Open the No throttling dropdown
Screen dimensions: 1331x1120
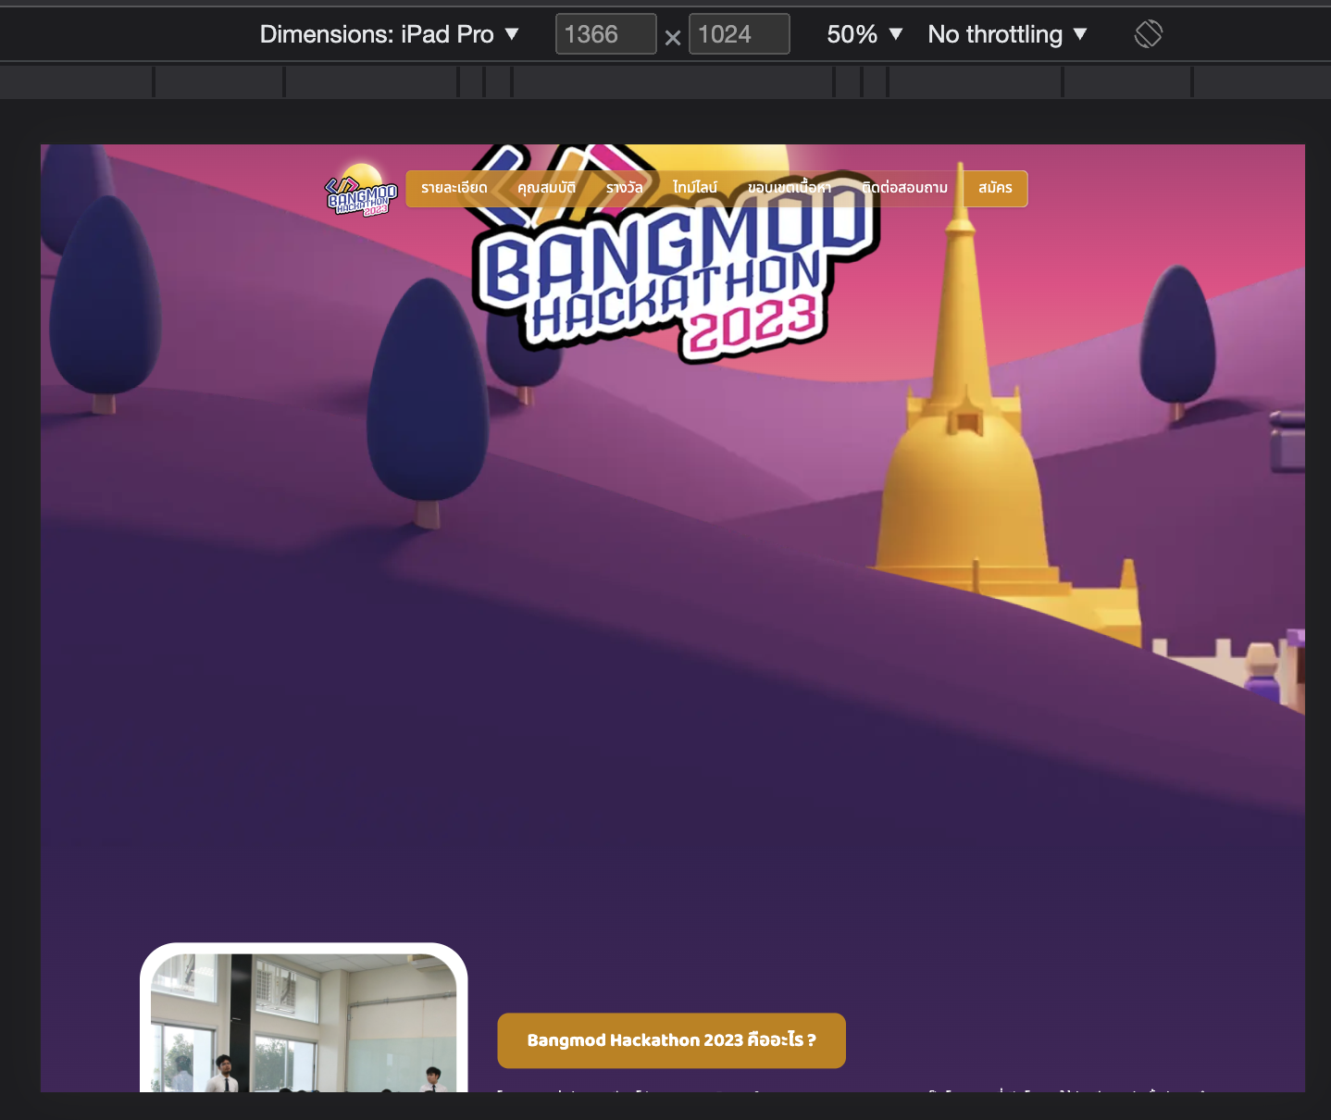[1007, 34]
